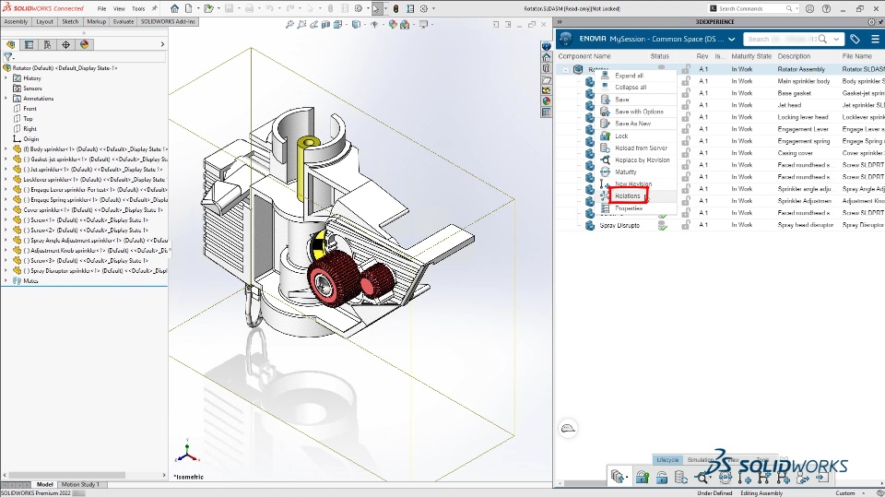Click the Rebuild traffic-light icon
The height and width of the screenshot is (497, 885).
(396, 8)
